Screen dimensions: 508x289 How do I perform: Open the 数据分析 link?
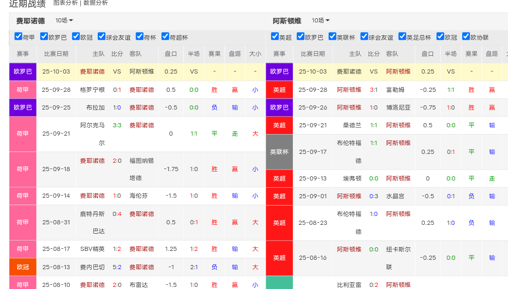(x=95, y=3)
